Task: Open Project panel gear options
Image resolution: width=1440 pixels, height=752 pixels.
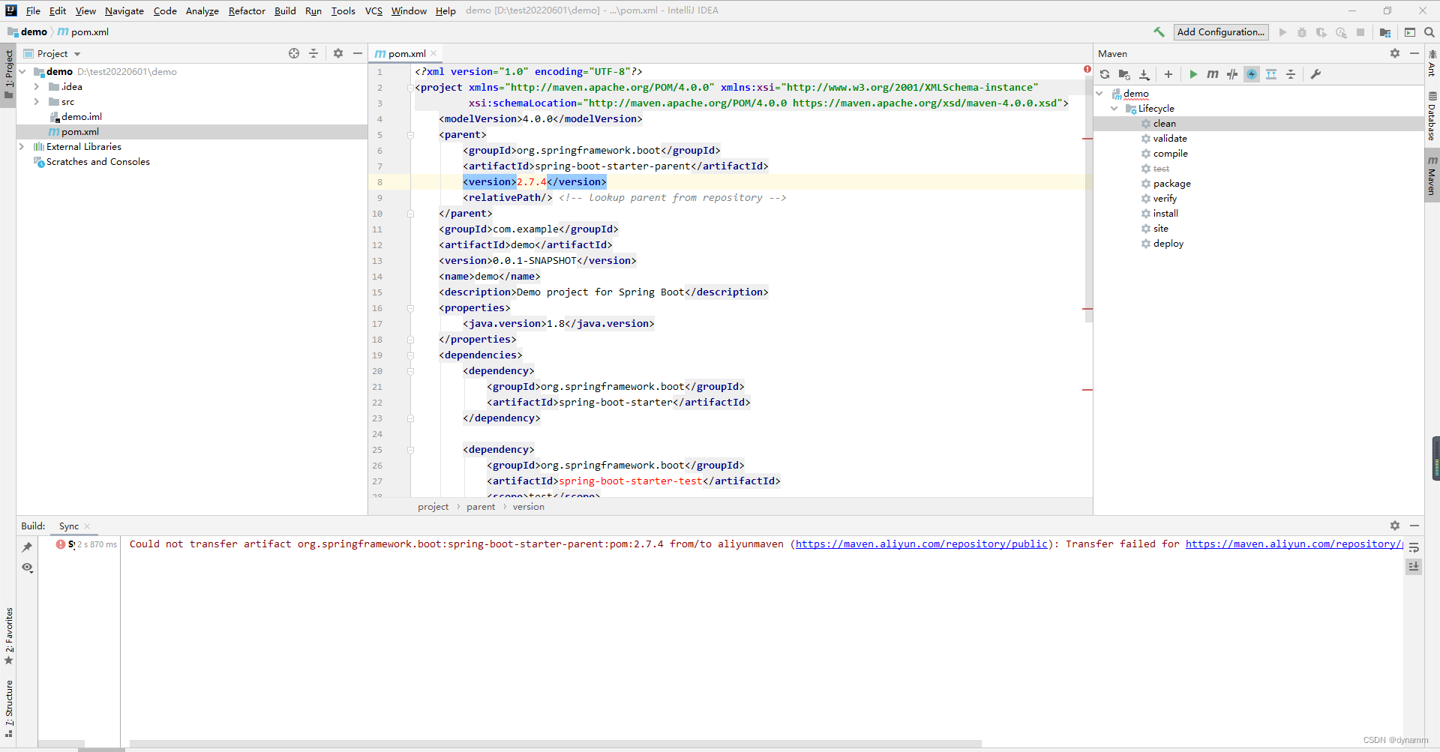Action: point(338,53)
